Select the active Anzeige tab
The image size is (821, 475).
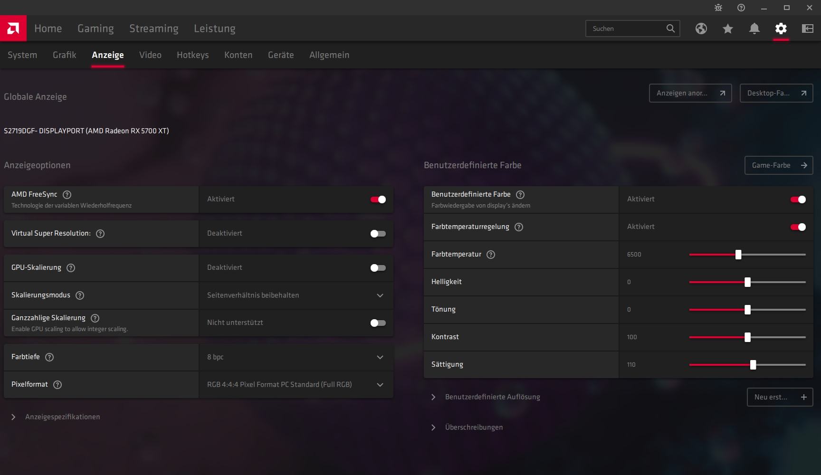[108, 55]
